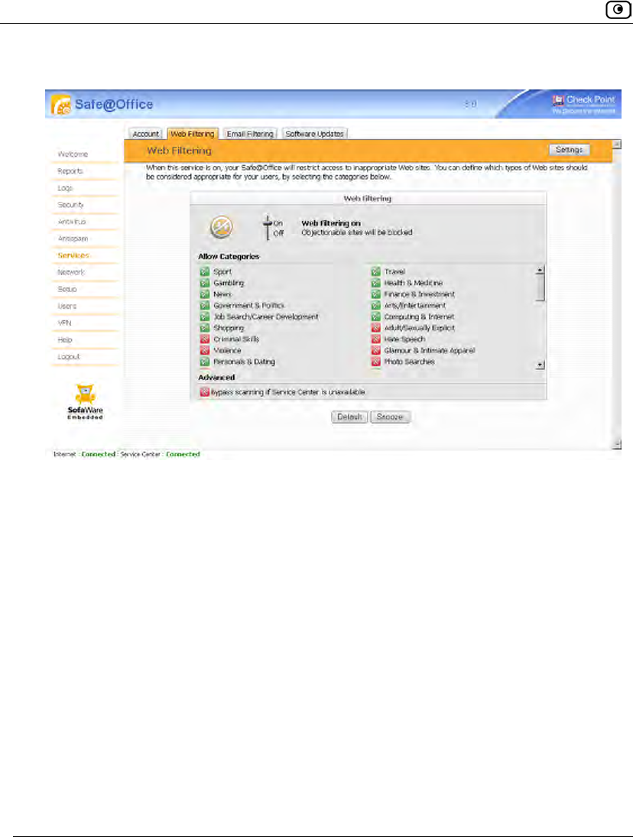This screenshot has height=837, width=633.
Task: Click the Allow Categories heading
Action: (229, 257)
